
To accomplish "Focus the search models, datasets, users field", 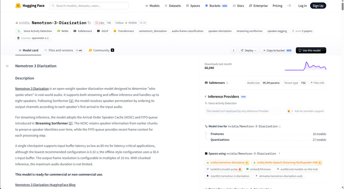I will (89, 6).
